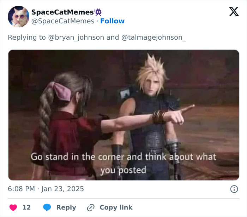Click the blue reply speech bubble icon

(x=47, y=207)
